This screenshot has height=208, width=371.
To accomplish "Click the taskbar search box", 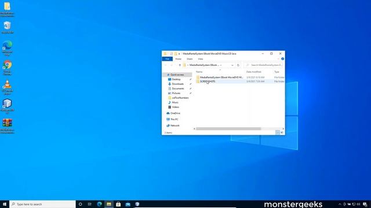I will pos(42,204).
